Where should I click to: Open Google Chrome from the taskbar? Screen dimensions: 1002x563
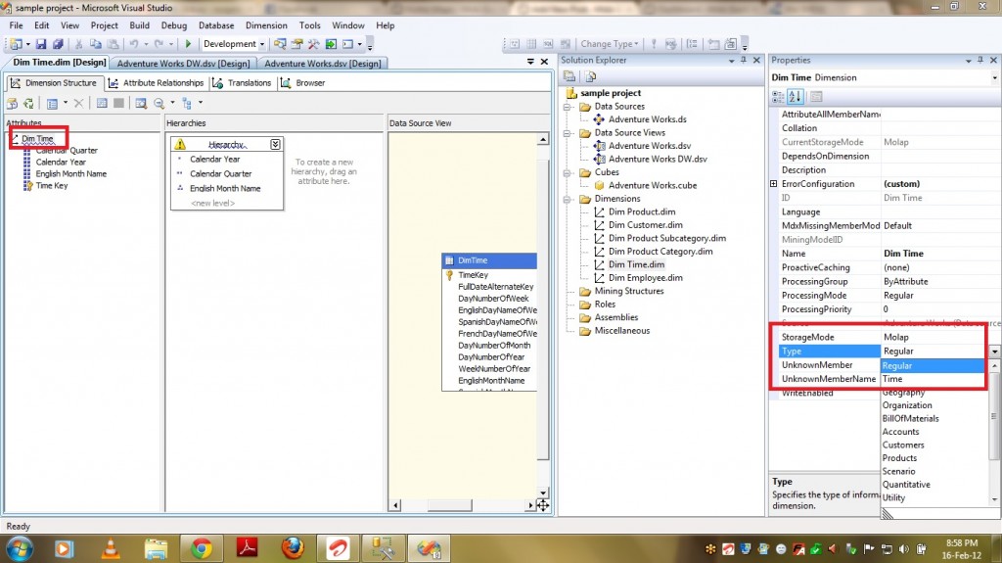click(202, 547)
